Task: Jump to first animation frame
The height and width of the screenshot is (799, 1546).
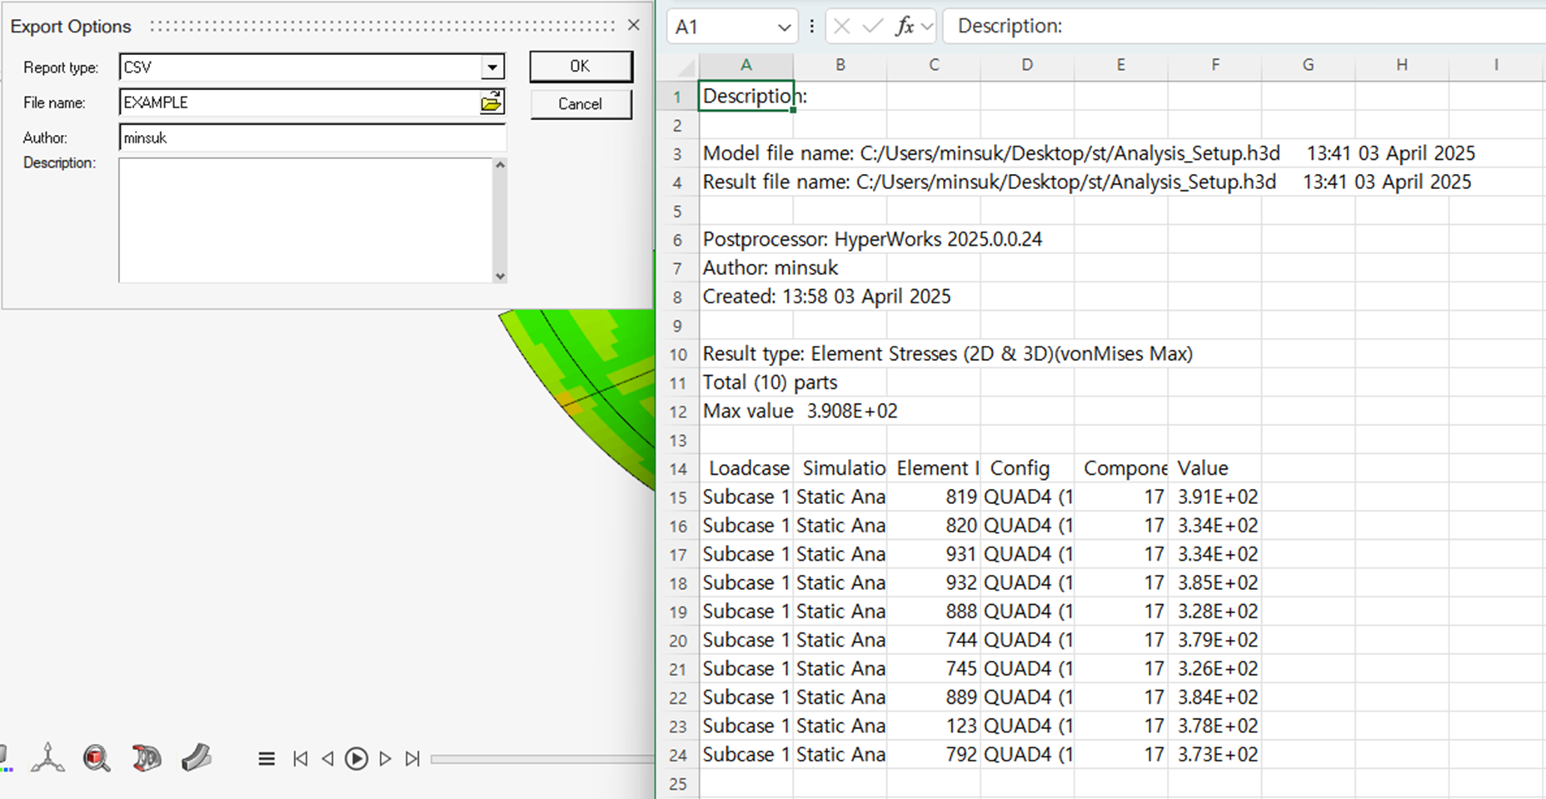Action: [301, 759]
